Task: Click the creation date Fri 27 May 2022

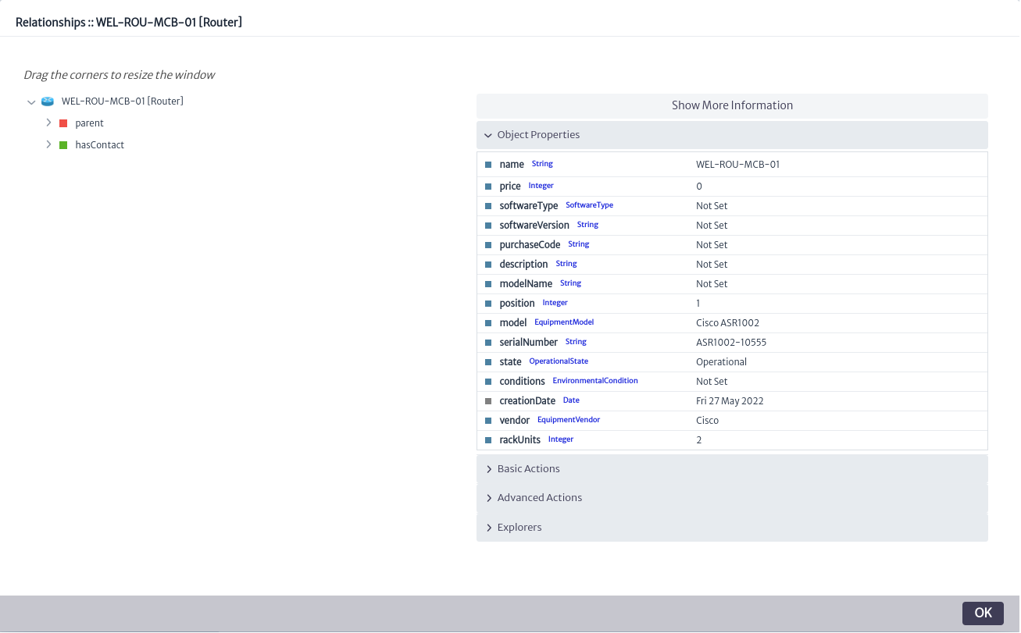Action: pyautogui.click(x=730, y=401)
